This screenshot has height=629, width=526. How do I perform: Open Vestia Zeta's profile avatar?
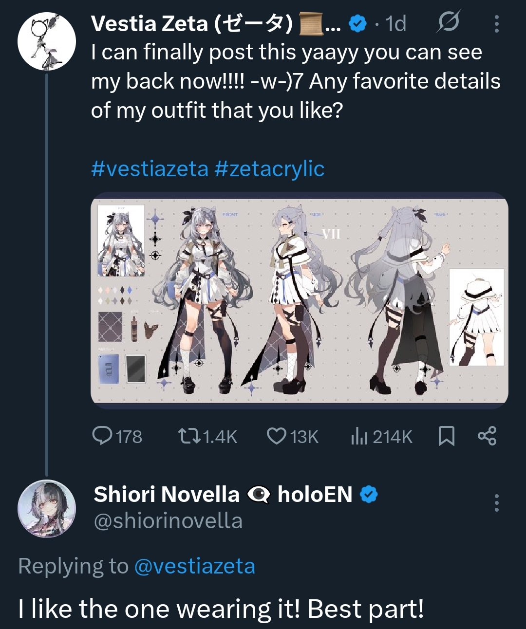47,41
